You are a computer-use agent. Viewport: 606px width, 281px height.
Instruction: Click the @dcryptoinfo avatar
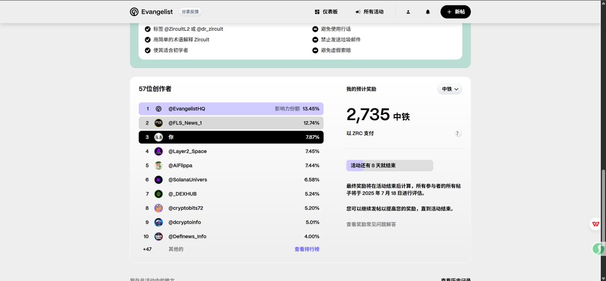159,222
